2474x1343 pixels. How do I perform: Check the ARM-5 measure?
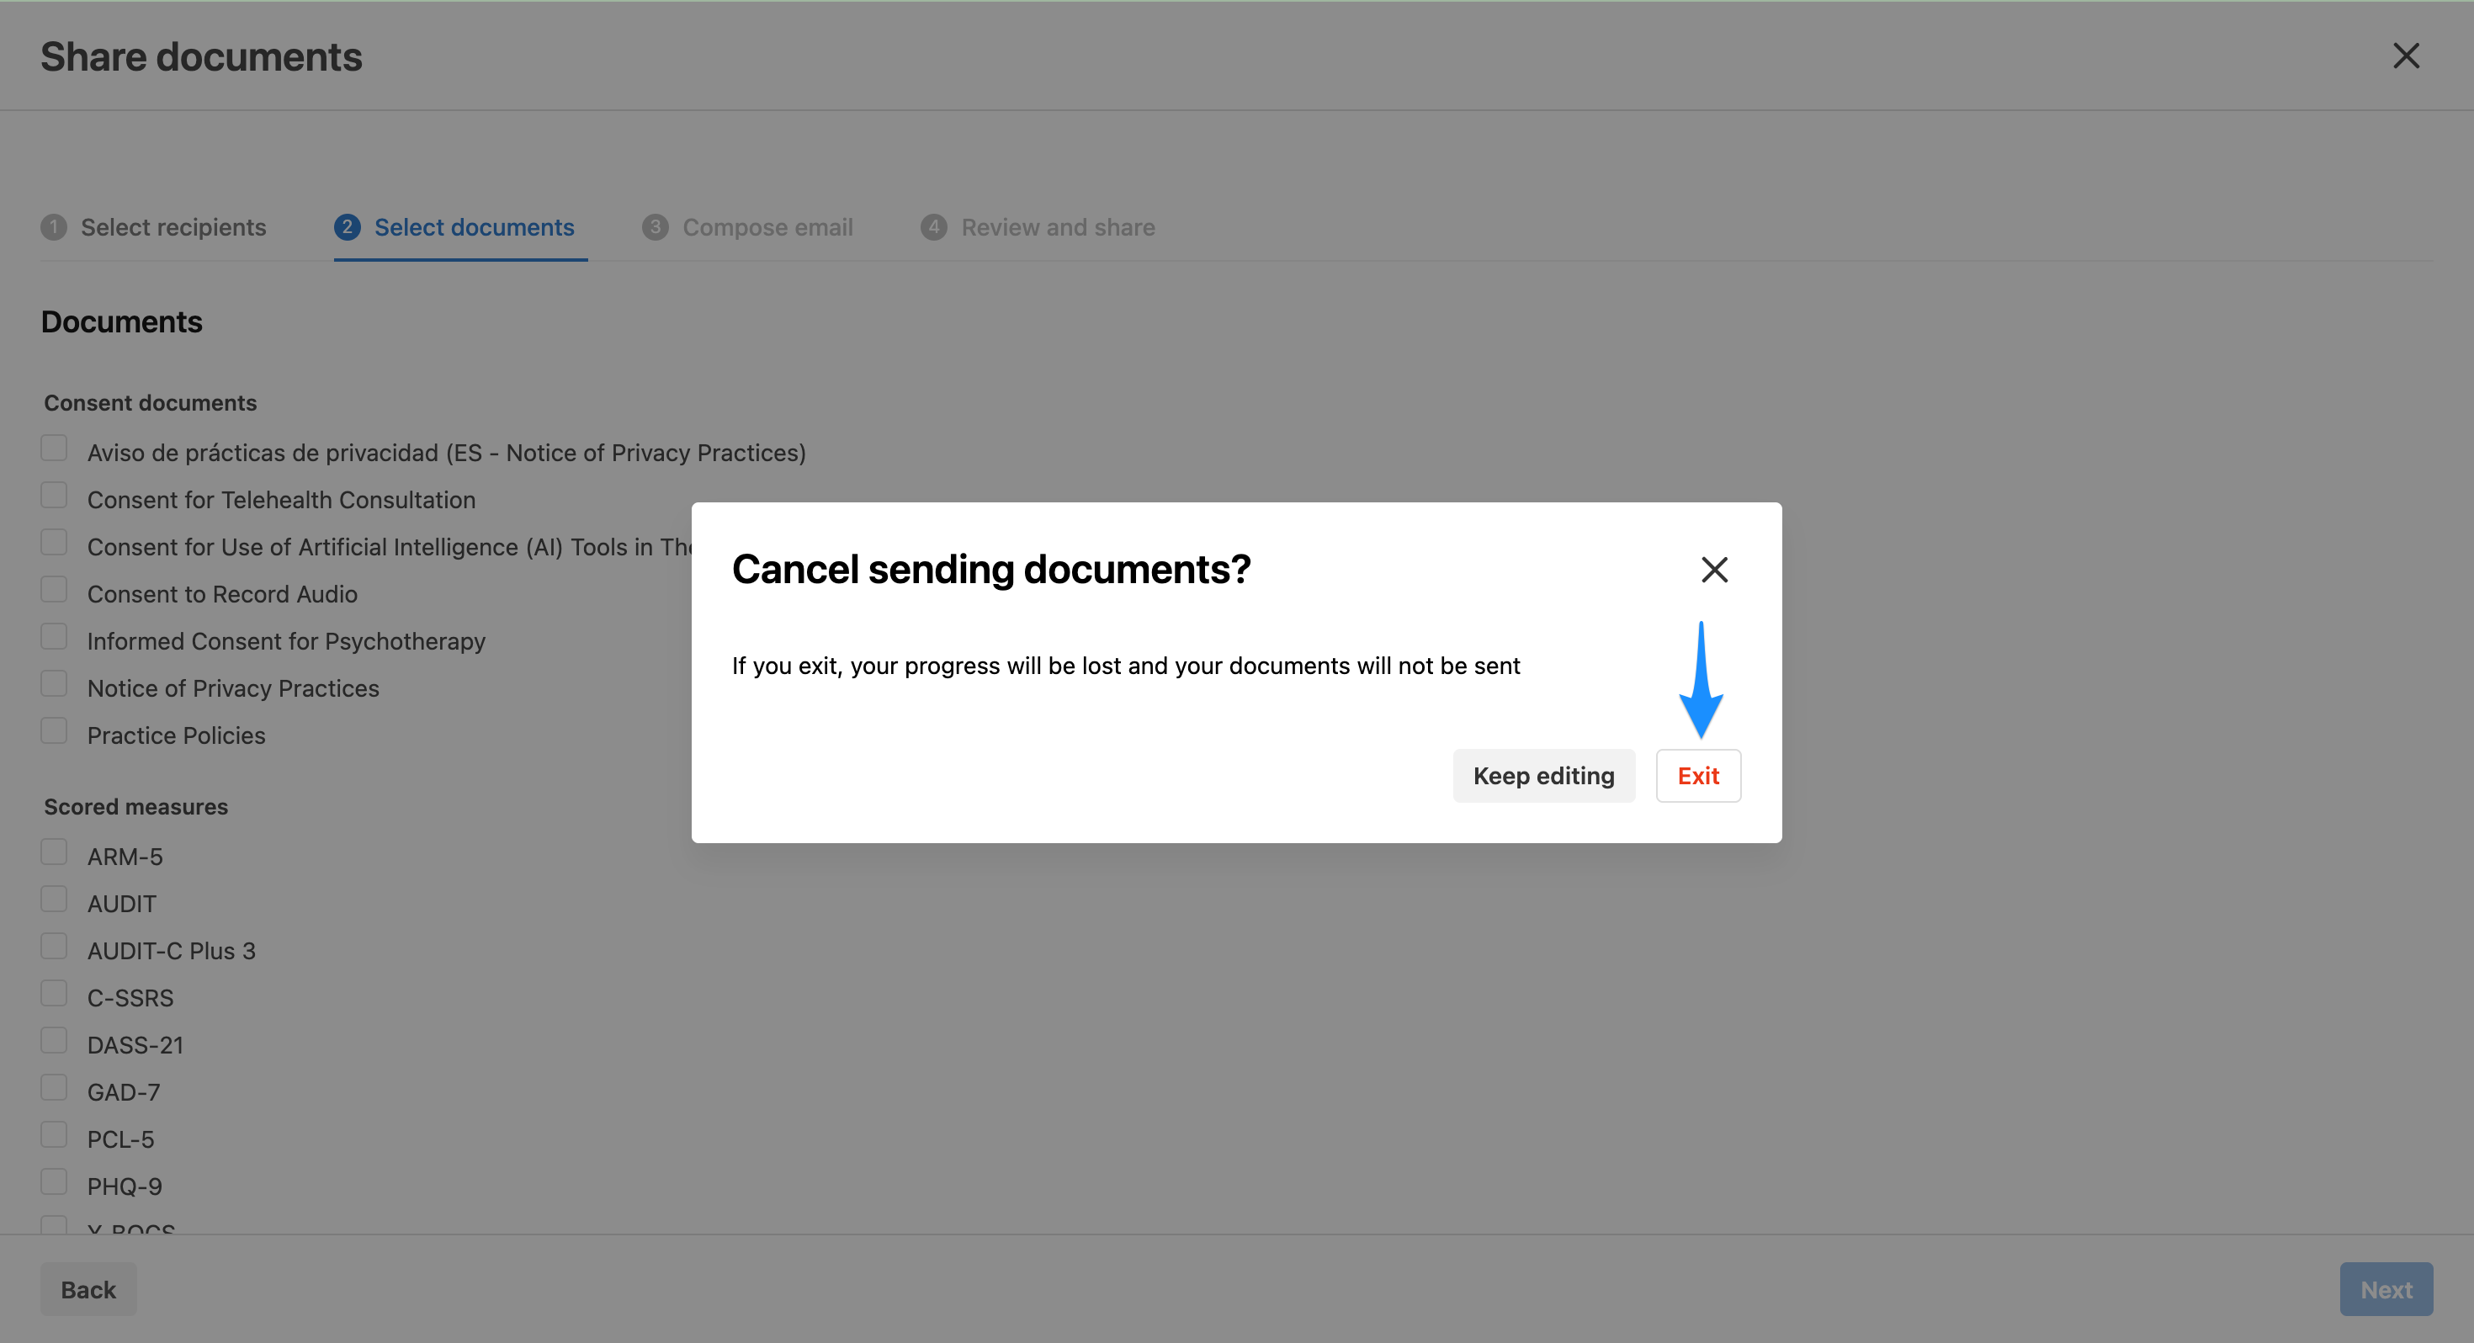coord(54,852)
